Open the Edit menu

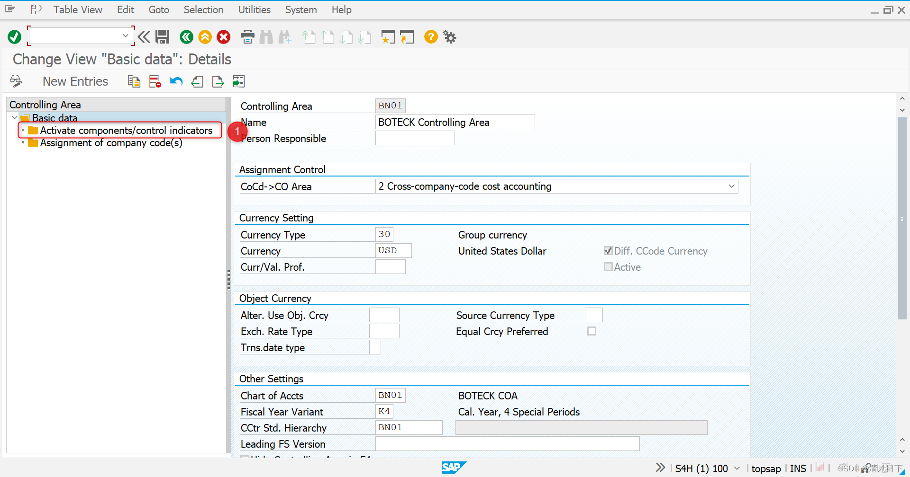pyautogui.click(x=126, y=10)
